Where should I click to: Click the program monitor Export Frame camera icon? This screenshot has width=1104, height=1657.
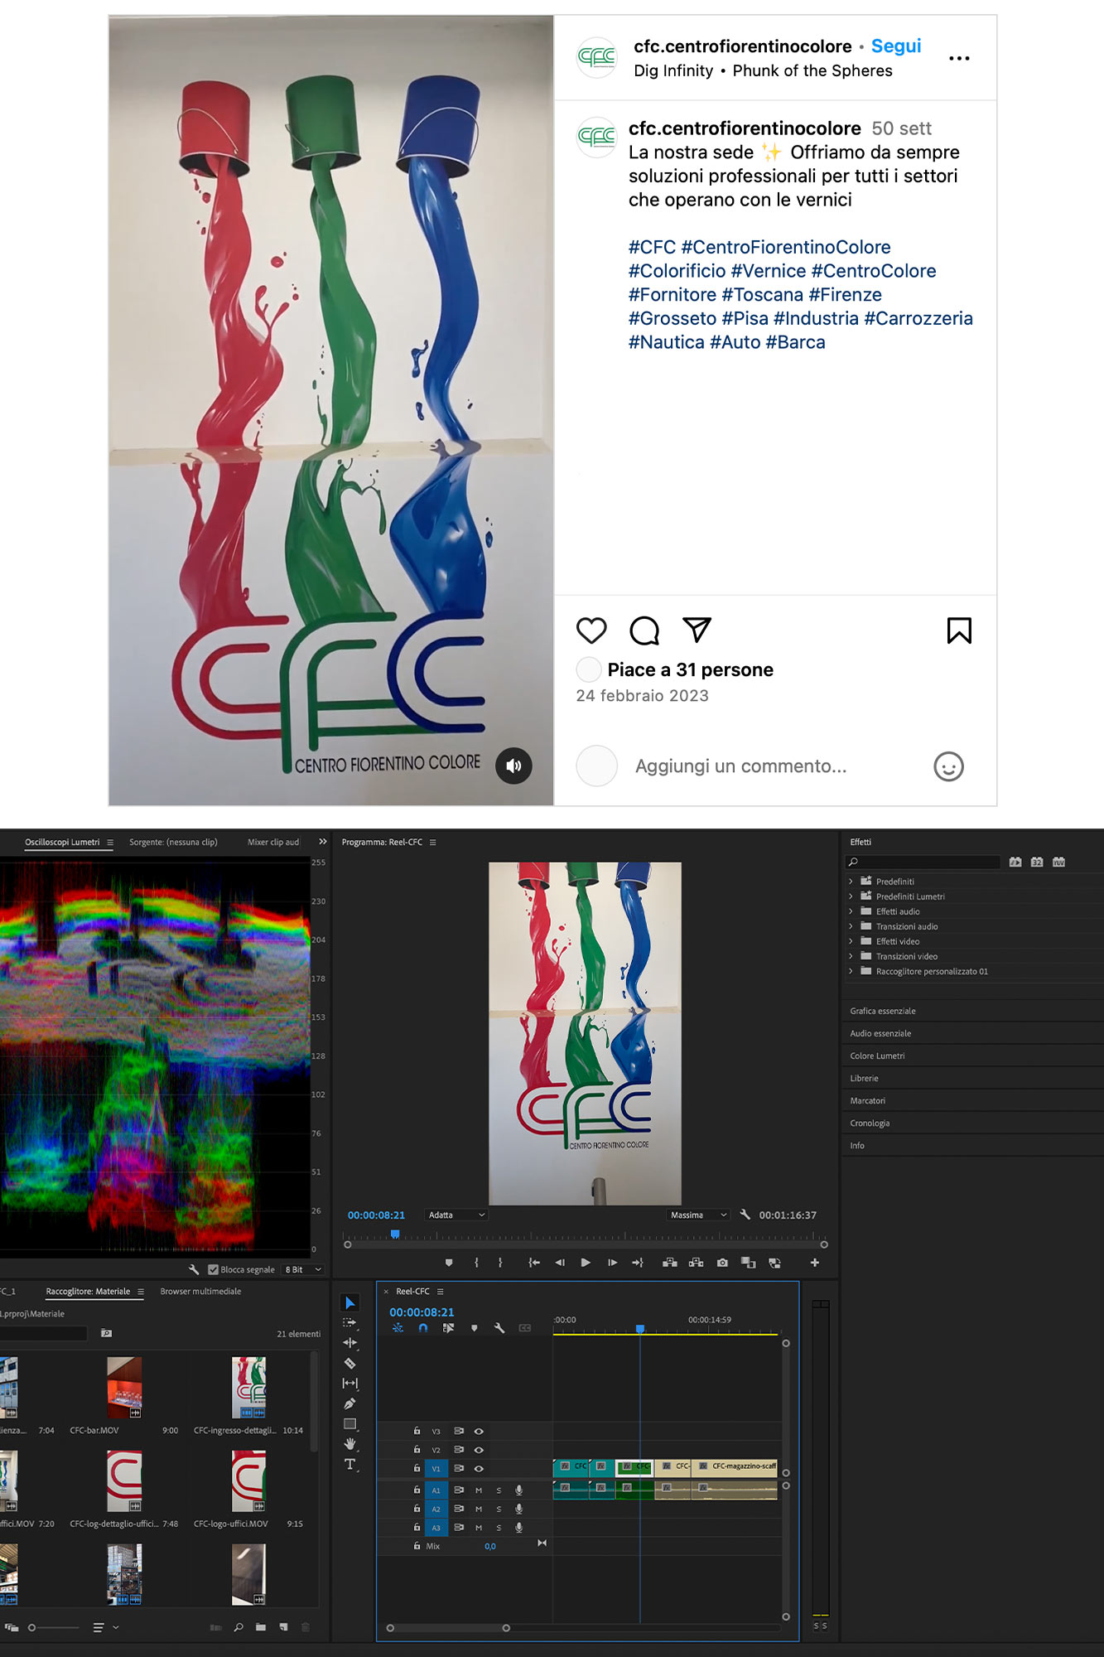[x=722, y=1263]
